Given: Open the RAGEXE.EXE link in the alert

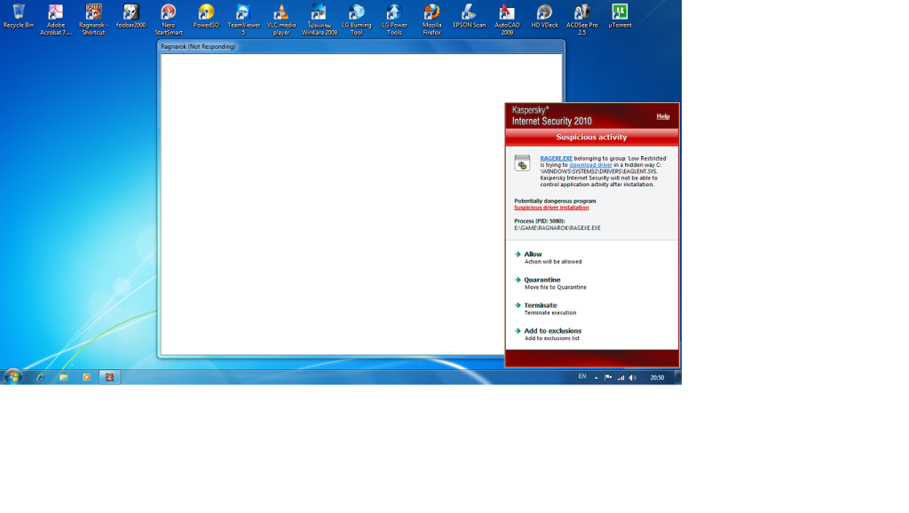Looking at the screenshot, I should pos(556,158).
